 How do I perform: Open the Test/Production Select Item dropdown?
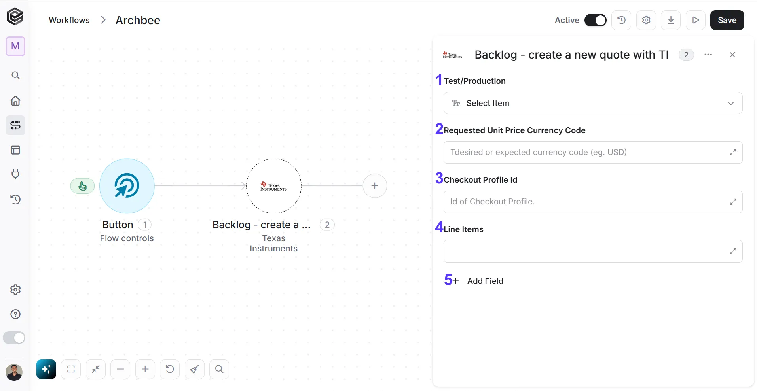[593, 103]
